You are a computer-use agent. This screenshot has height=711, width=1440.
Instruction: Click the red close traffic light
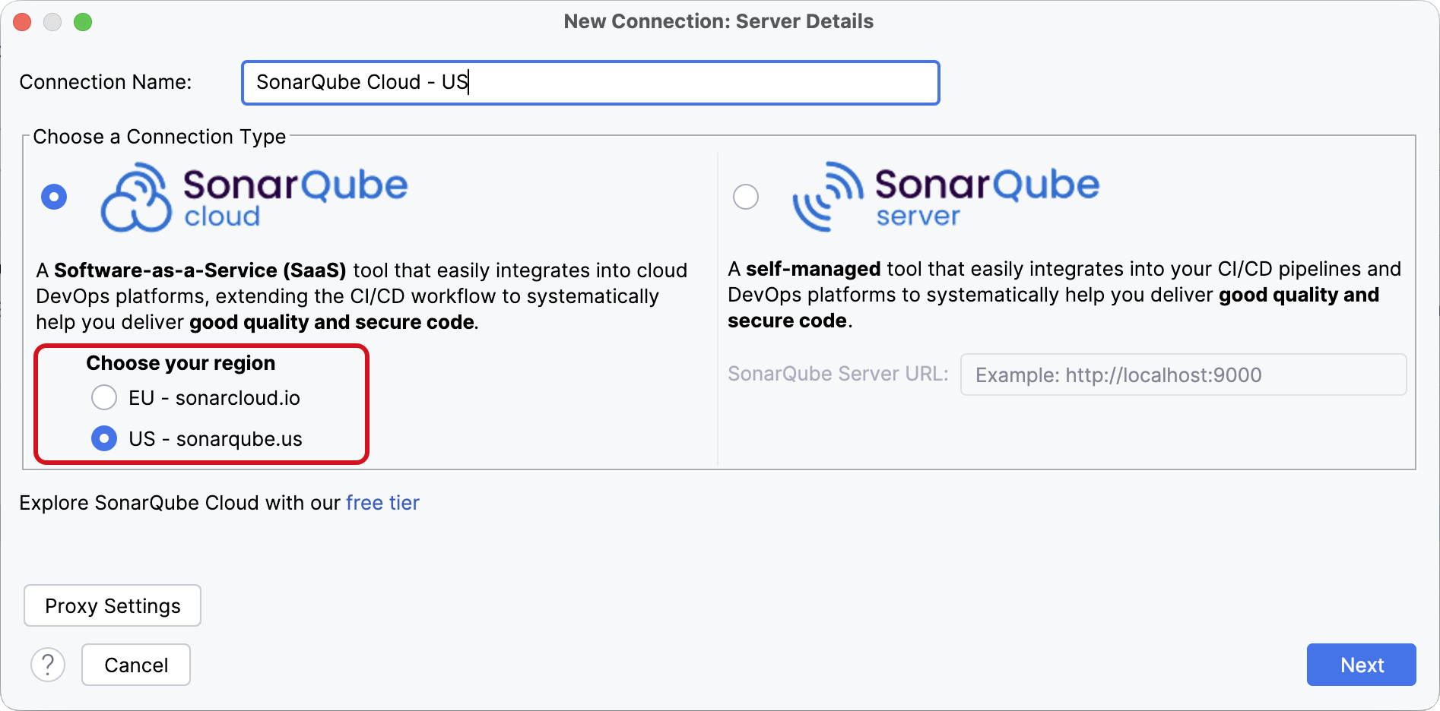(x=22, y=21)
